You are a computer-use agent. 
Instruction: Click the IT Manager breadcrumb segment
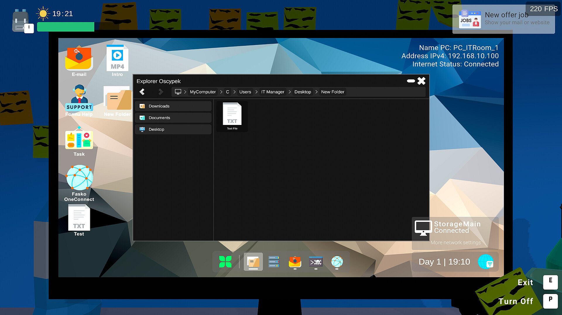point(273,92)
